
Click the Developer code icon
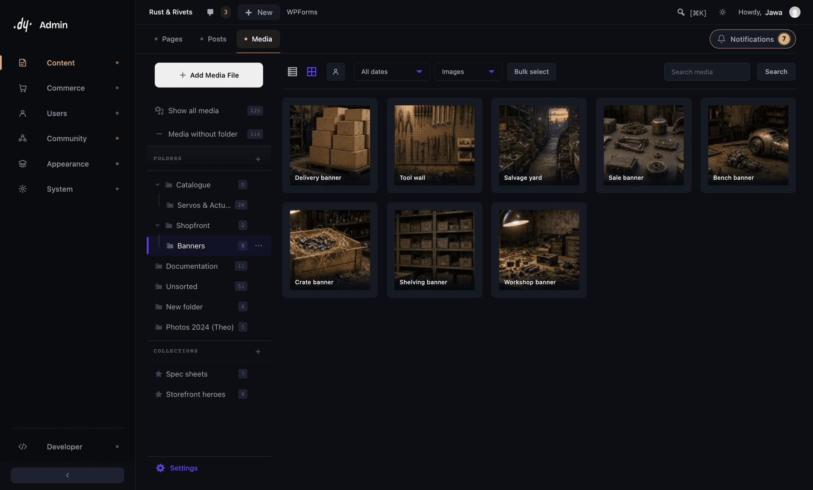tap(23, 446)
